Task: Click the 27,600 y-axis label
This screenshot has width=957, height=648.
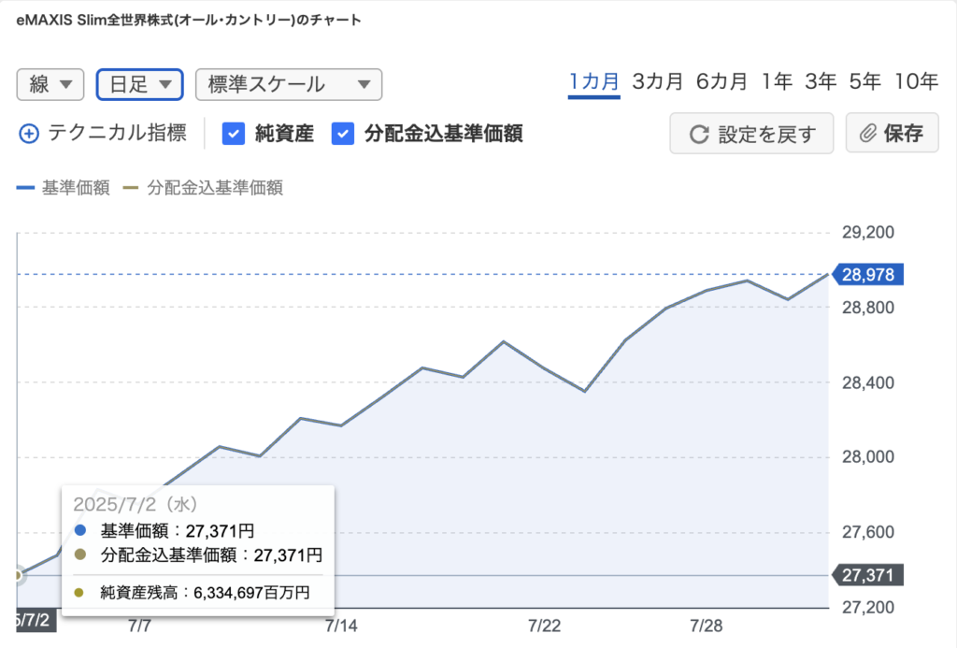Action: (x=868, y=532)
